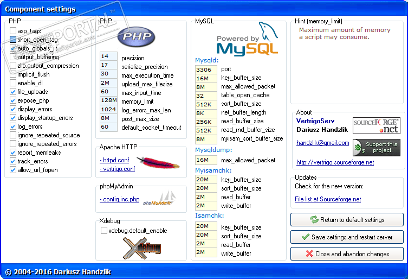408x279 pixels.
Task: Click Mysqldump max_allowed_packet field
Action: point(206,160)
